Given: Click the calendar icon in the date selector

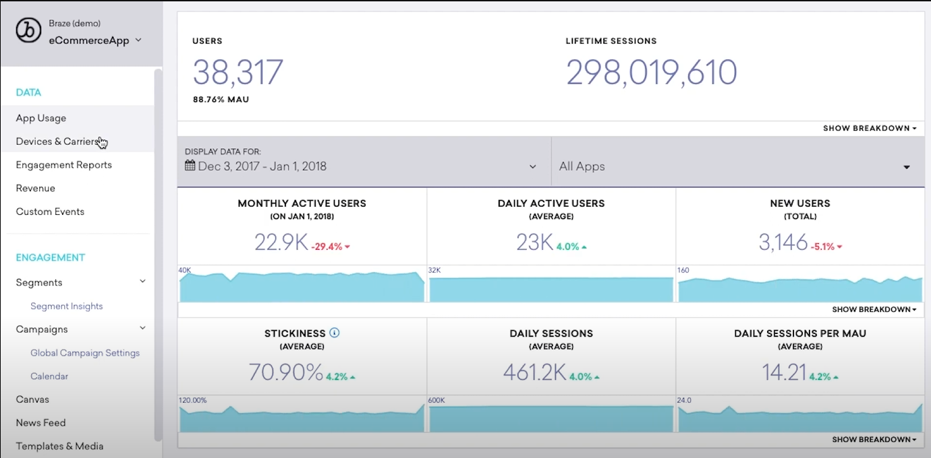Looking at the screenshot, I should click(x=190, y=164).
